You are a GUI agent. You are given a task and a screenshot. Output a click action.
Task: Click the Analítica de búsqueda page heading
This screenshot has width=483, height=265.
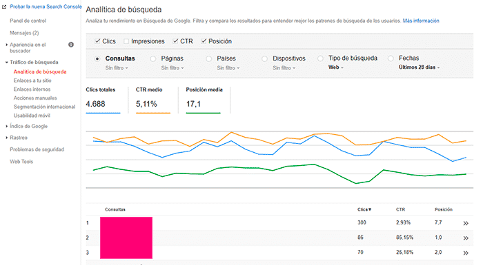pos(124,10)
